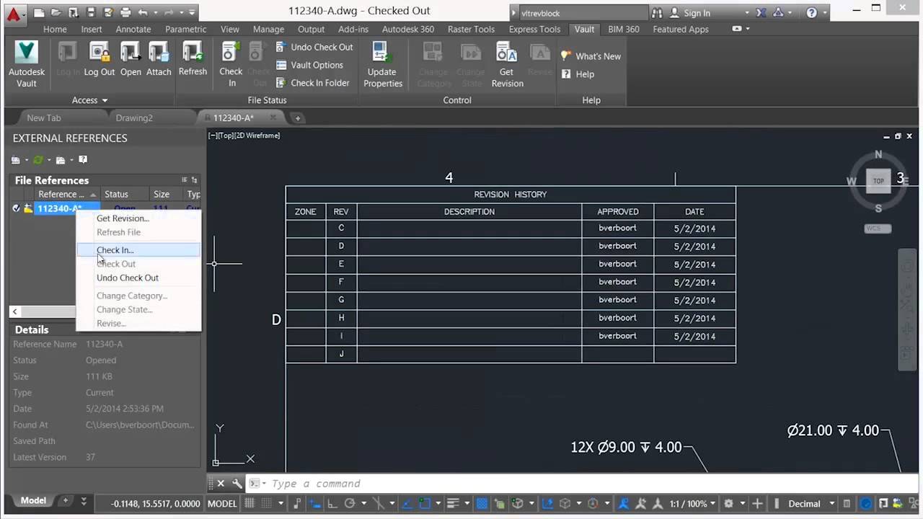Click the ViewCube TOP face
This screenshot has width=923, height=519.
click(878, 181)
